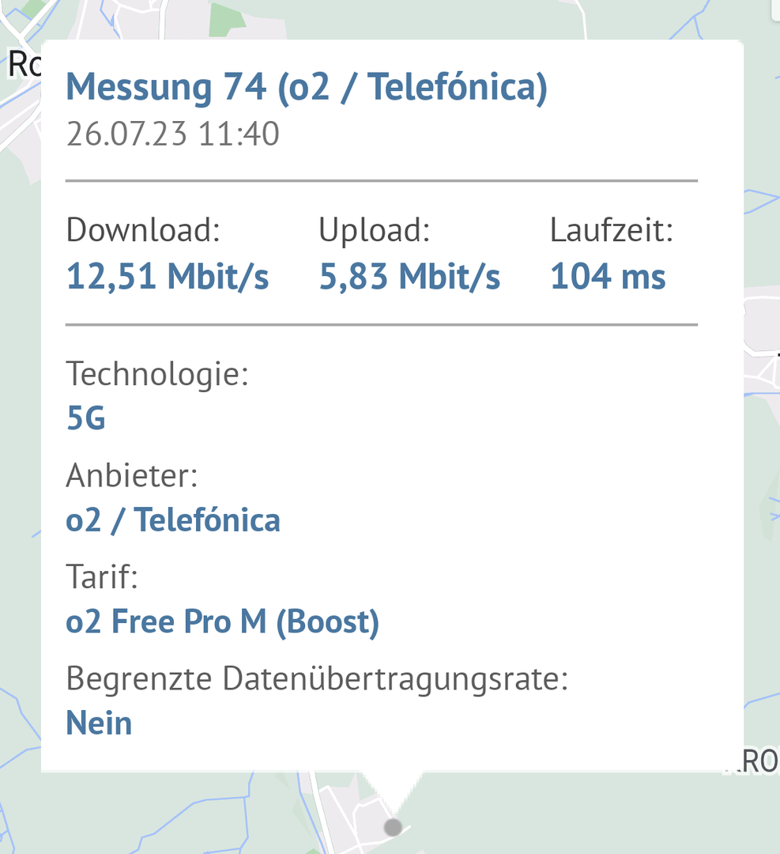The width and height of the screenshot is (780, 854).
Task: Click the gray measurement marker dot
Action: [393, 827]
